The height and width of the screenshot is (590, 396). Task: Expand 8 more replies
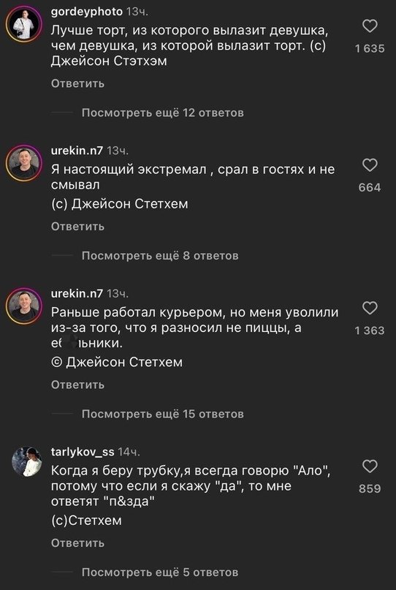[160, 256]
